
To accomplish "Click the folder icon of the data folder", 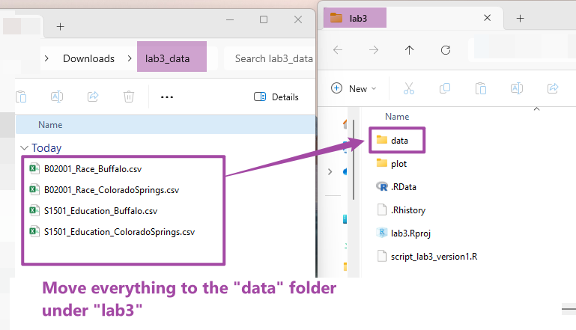I will [x=382, y=139].
